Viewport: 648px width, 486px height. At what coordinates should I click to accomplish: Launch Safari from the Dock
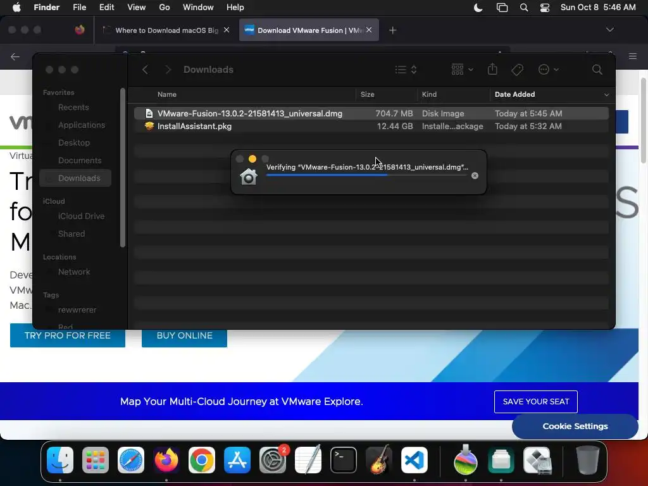coord(131,461)
